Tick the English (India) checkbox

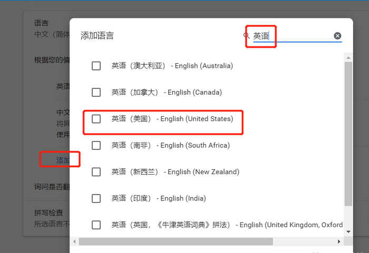(96, 198)
